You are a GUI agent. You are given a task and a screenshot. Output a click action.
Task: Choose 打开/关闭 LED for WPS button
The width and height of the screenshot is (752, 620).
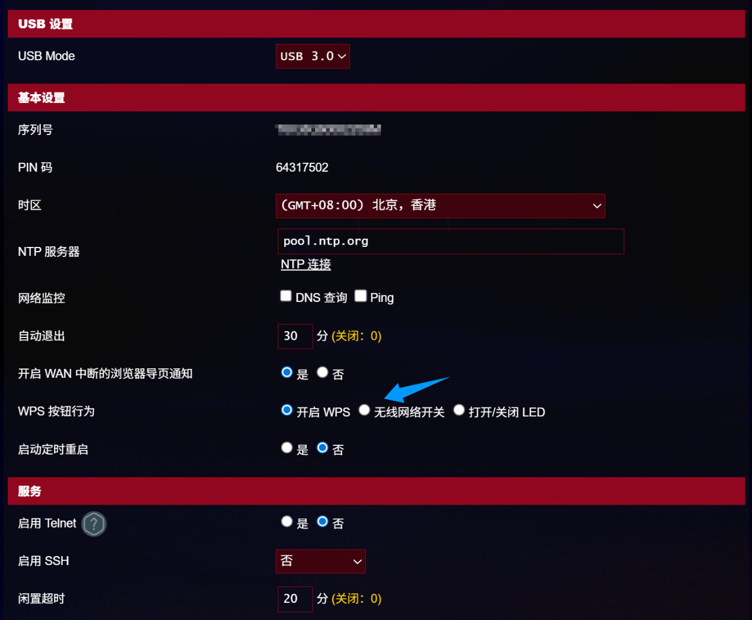[x=459, y=410]
